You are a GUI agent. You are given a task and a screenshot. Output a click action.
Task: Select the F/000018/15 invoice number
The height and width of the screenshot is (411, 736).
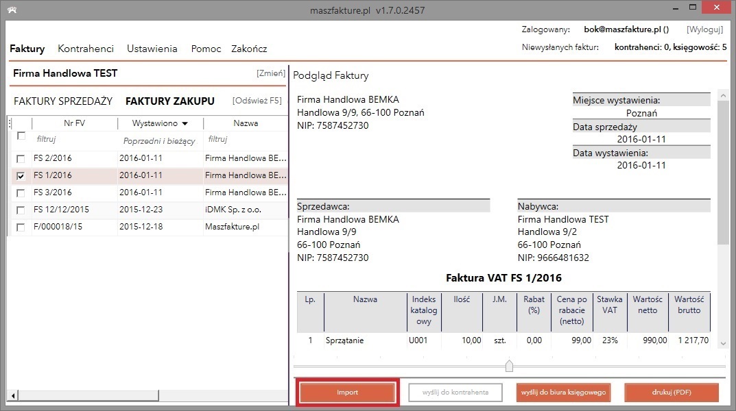click(58, 227)
